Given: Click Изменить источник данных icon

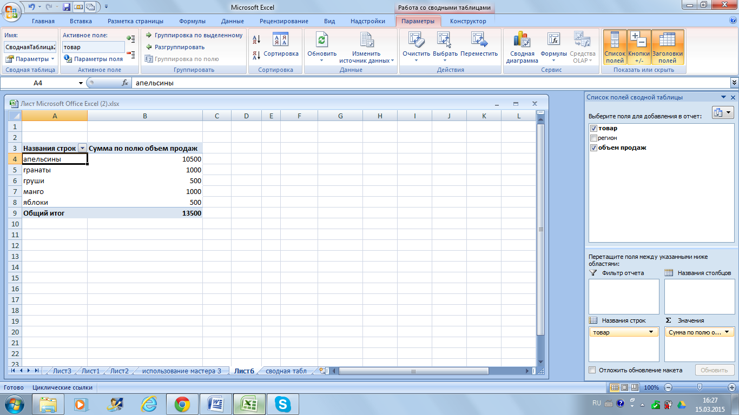Looking at the screenshot, I should click(367, 48).
